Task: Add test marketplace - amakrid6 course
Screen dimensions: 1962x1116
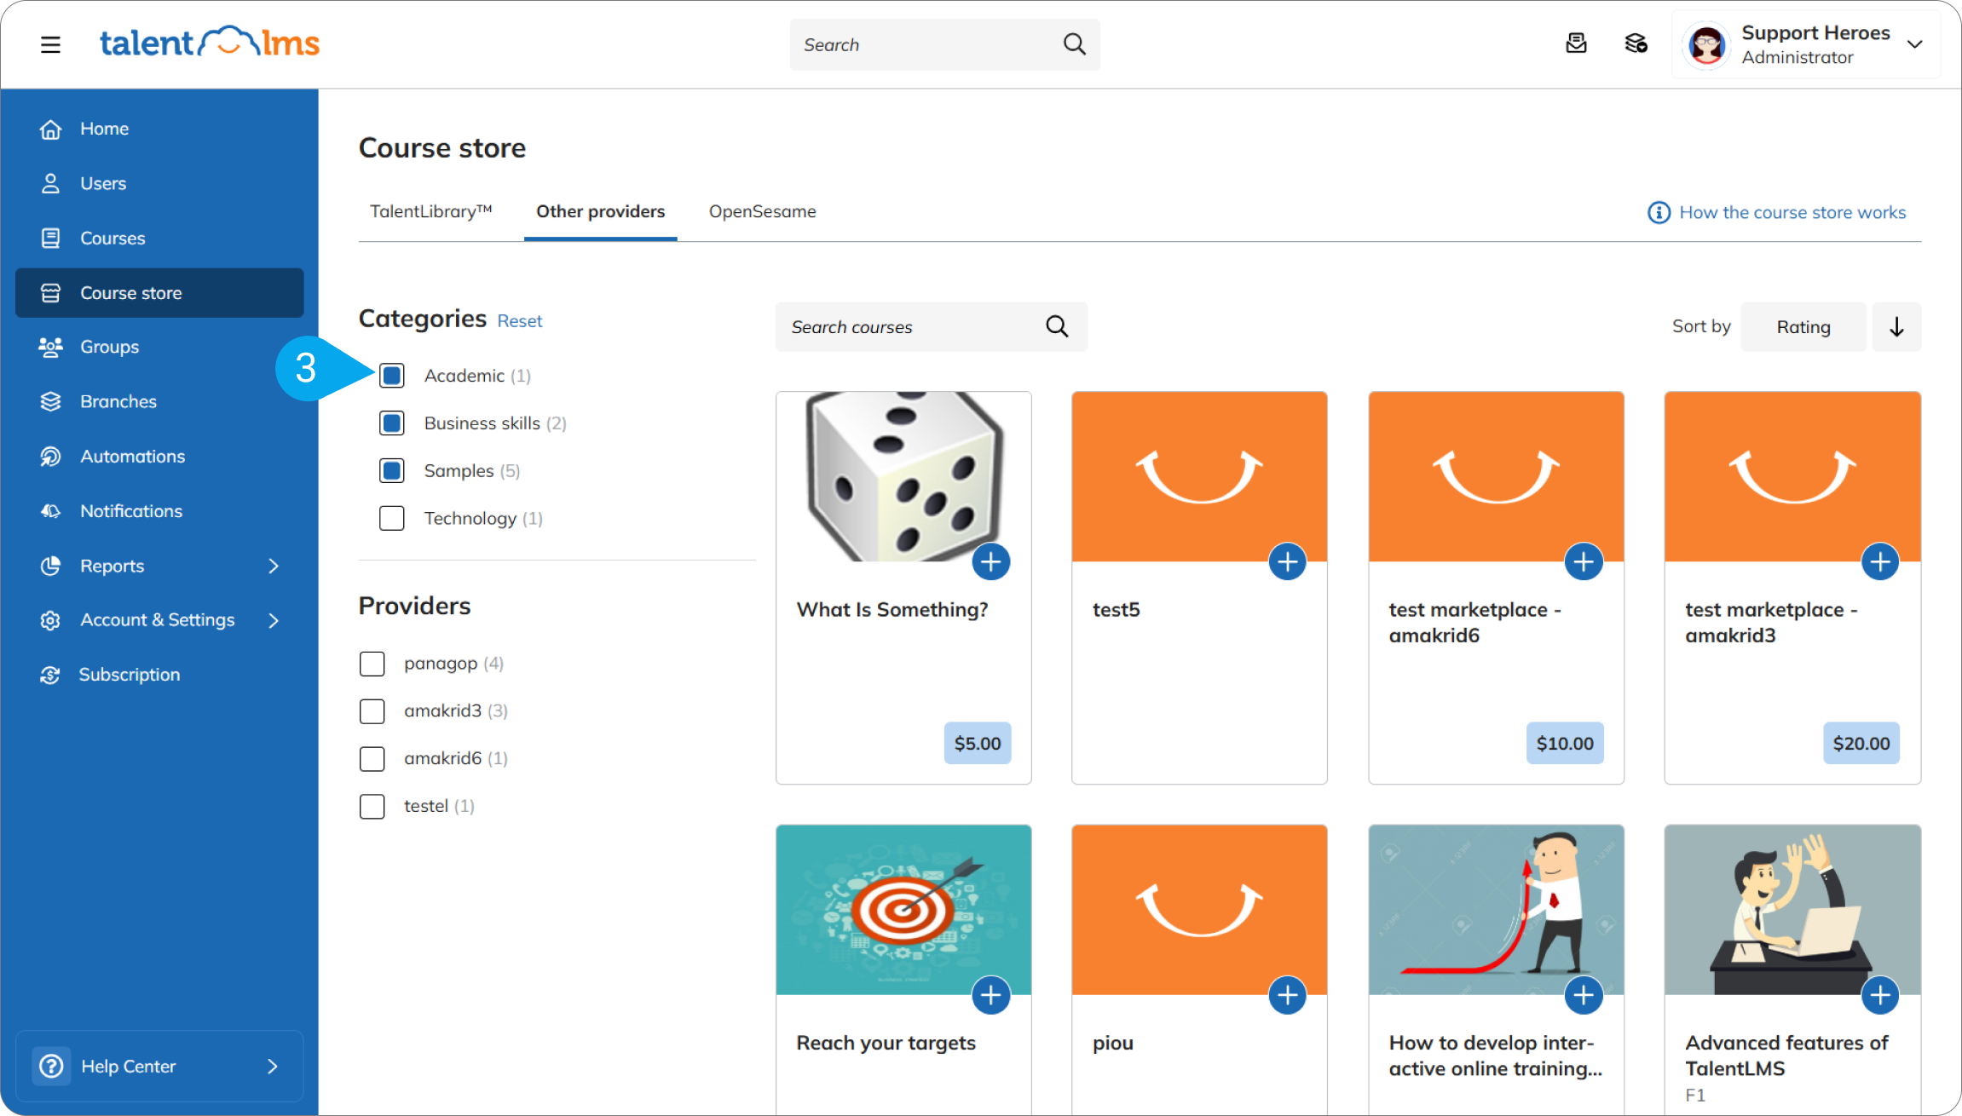Action: point(1584,561)
